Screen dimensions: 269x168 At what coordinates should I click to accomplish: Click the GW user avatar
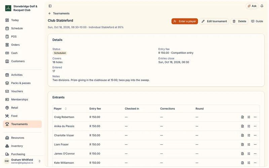7,161
